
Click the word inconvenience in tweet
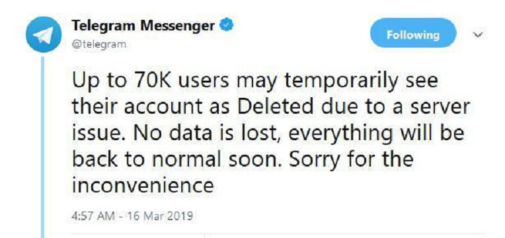pyautogui.click(x=143, y=186)
